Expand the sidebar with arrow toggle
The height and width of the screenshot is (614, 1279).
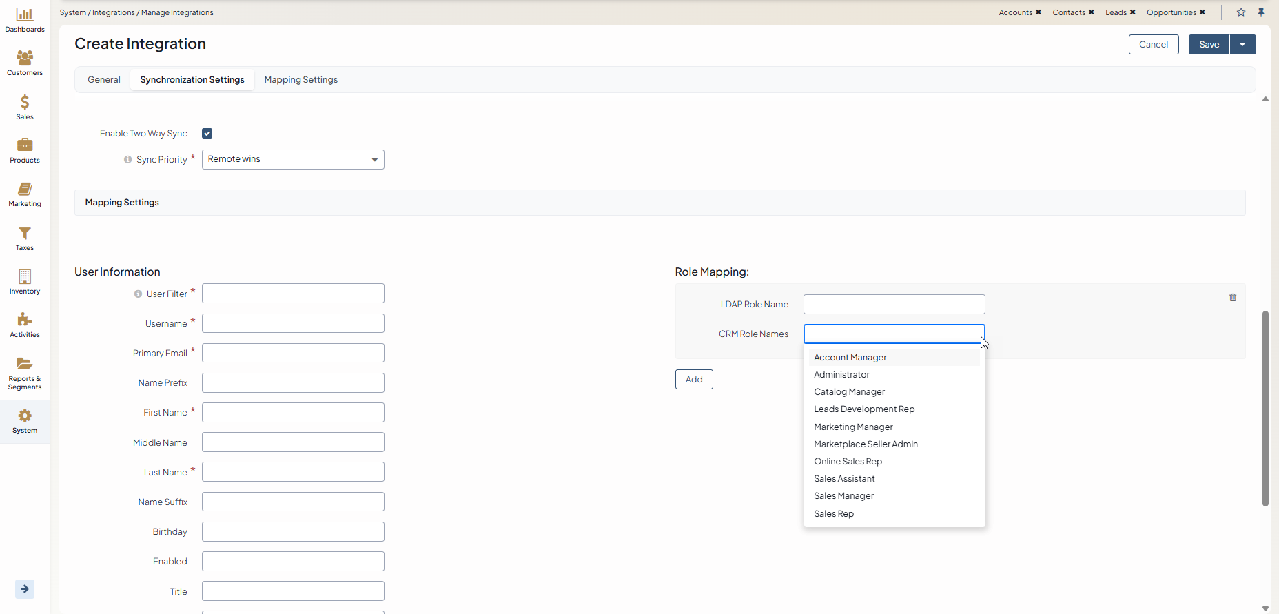[x=25, y=589]
